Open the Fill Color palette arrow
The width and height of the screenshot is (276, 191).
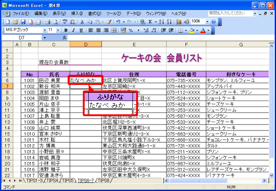pyautogui.click(x=197, y=30)
